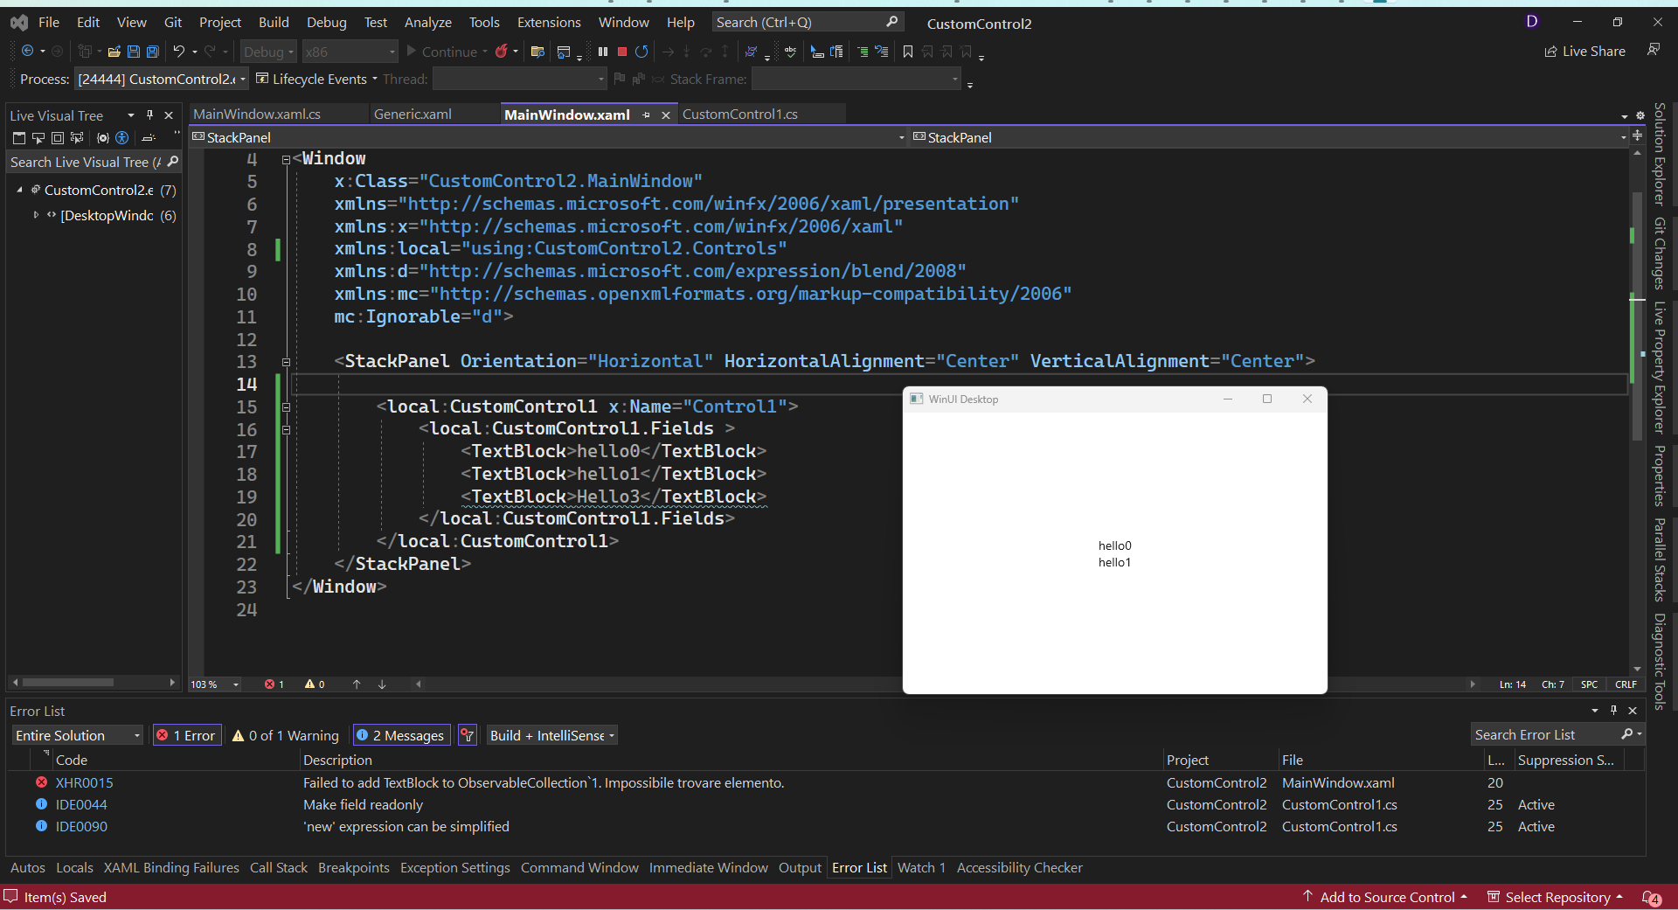This screenshot has width=1678, height=910.
Task: Pause execution with Break All
Action: point(603,52)
